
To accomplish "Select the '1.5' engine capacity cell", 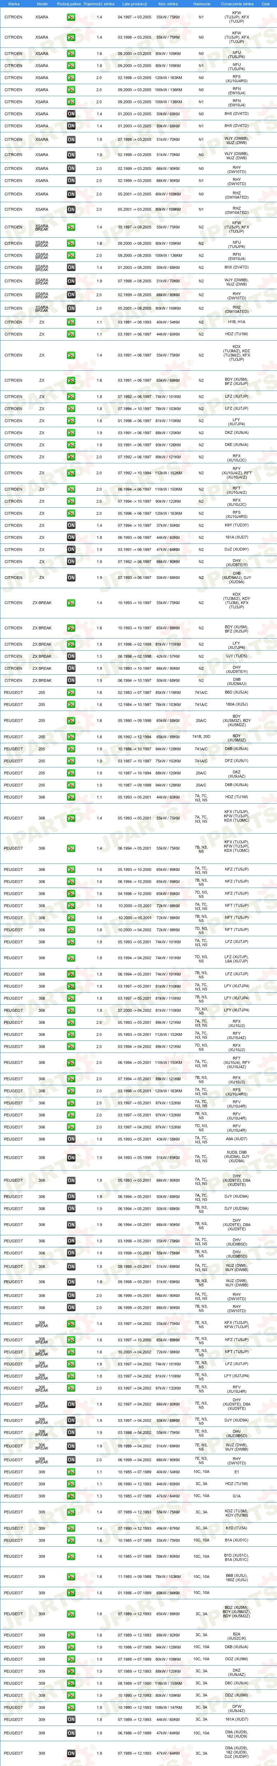I will coord(99,657).
